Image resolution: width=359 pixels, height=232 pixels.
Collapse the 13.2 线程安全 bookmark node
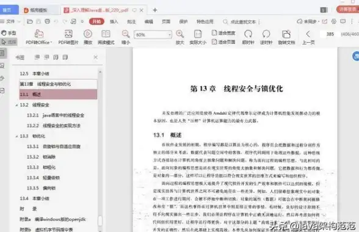(16, 105)
